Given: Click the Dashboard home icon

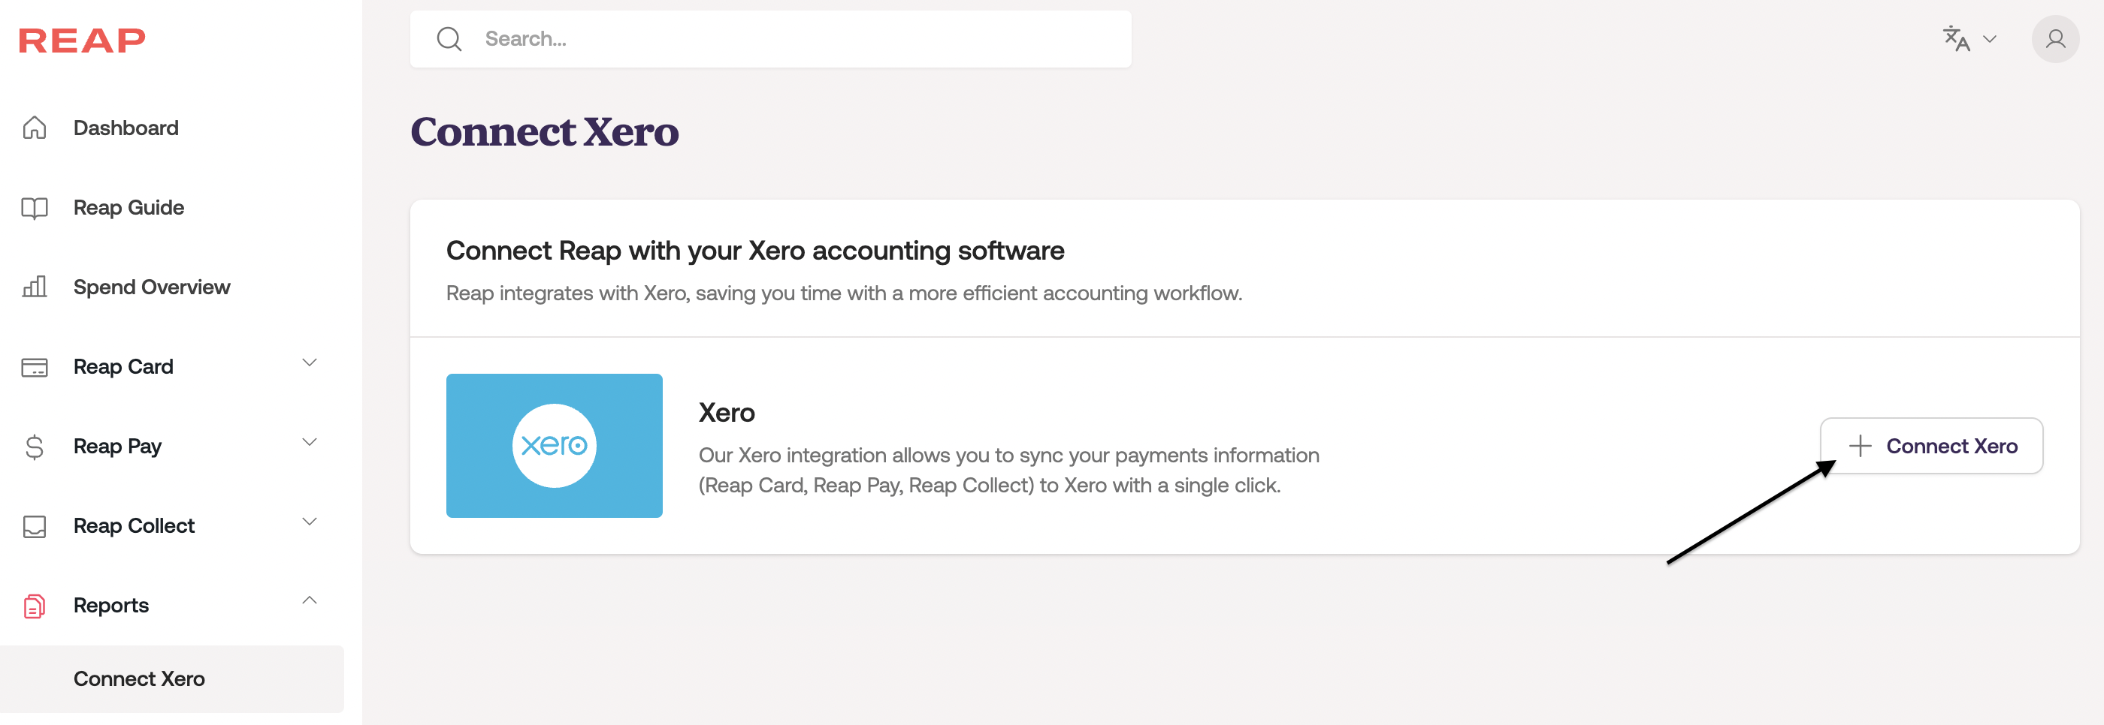Looking at the screenshot, I should pyautogui.click(x=35, y=128).
